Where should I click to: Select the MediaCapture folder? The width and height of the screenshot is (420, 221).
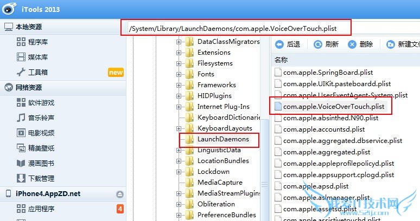point(220,182)
